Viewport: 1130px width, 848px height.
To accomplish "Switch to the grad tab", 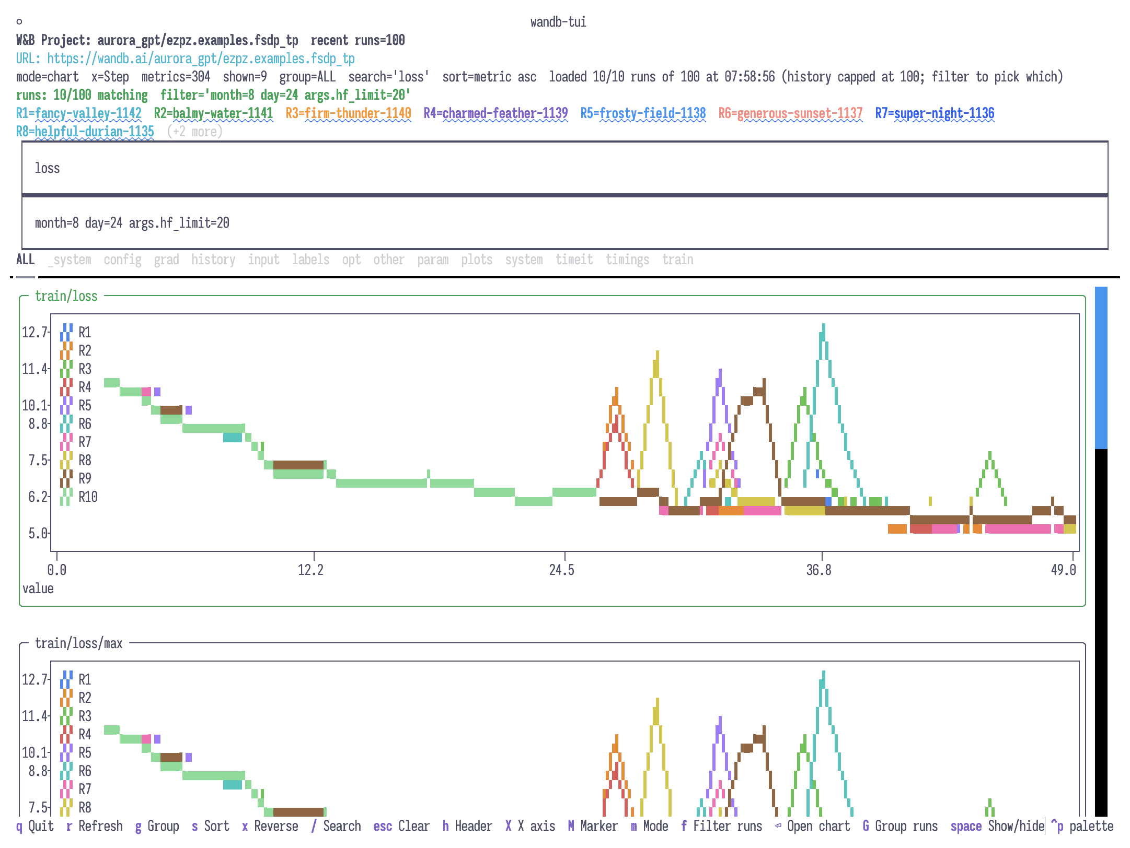I will 166,260.
